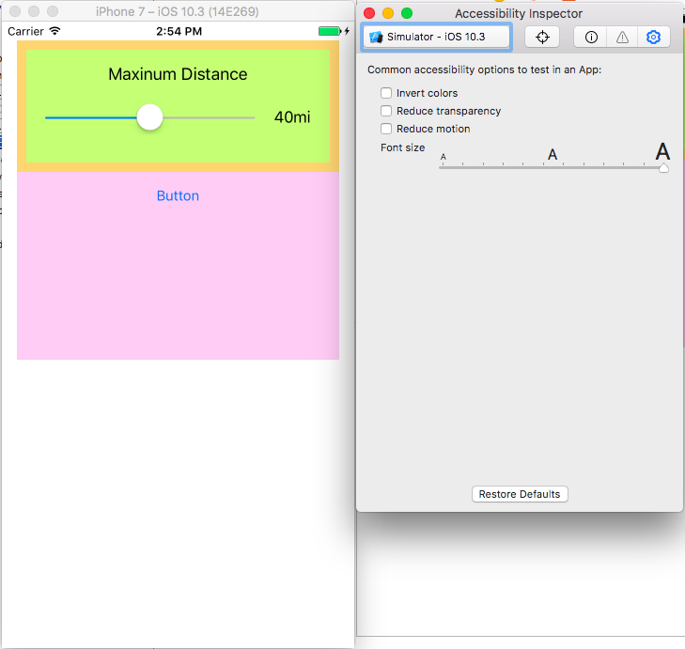The height and width of the screenshot is (649, 685).
Task: Click the Font size slider thumb
Action: pyautogui.click(x=663, y=168)
